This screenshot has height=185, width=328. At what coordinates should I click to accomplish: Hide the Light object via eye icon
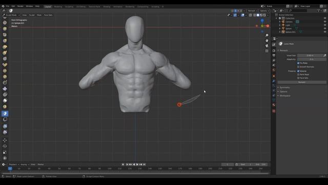pyautogui.click(x=325, y=25)
